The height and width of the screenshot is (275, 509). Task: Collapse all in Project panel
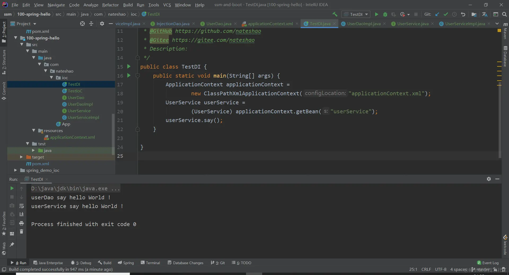click(91, 24)
